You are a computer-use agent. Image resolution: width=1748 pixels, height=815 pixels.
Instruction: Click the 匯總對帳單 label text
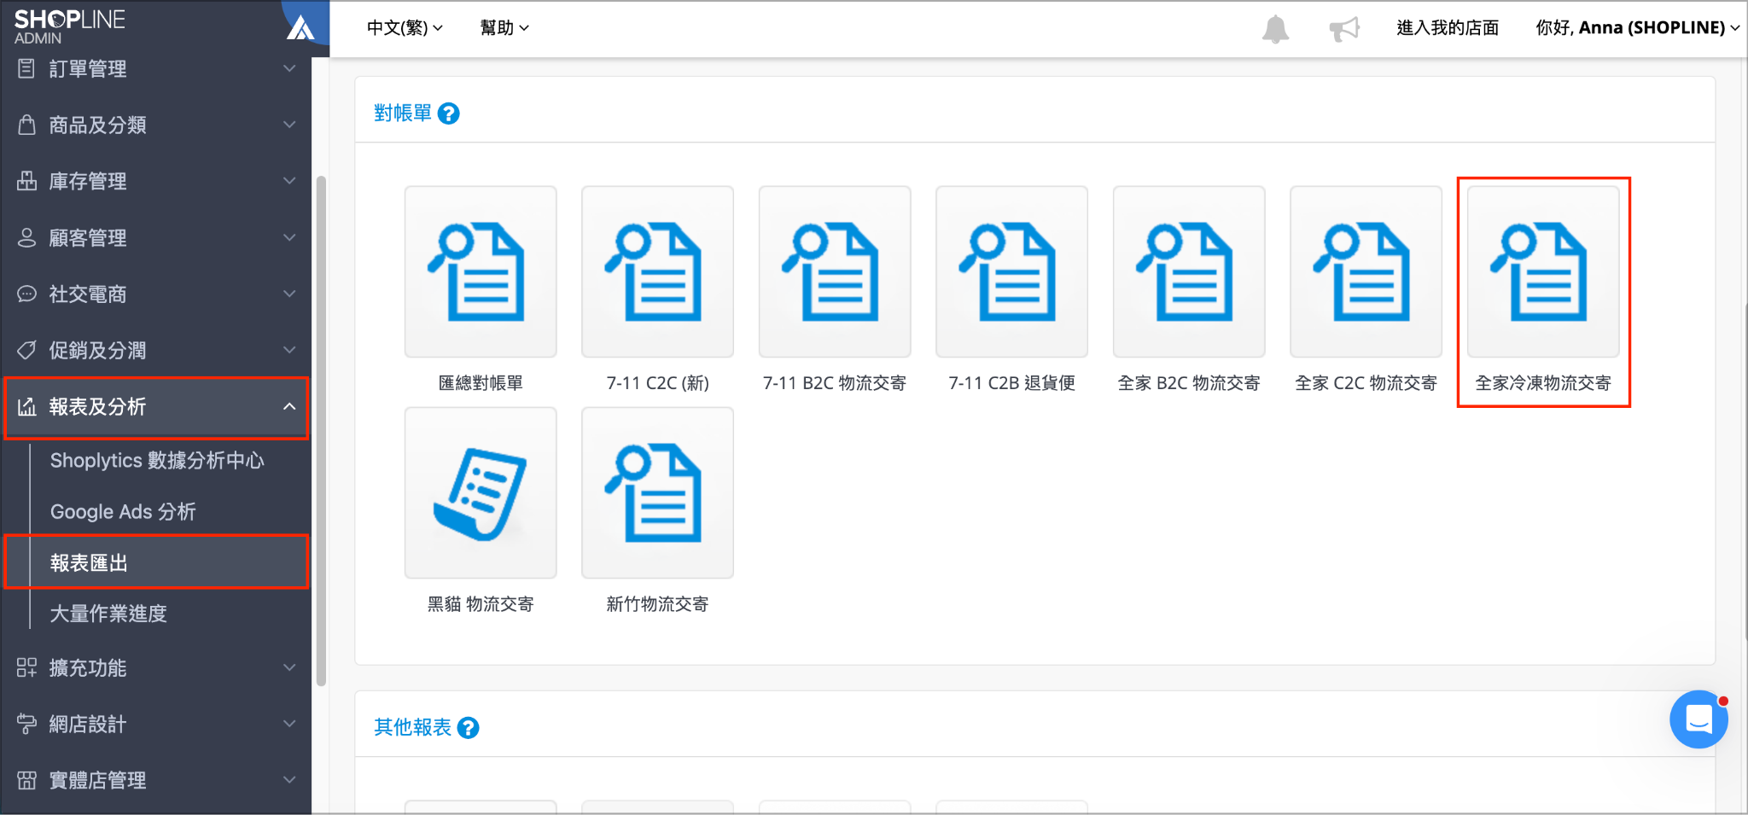point(481,383)
